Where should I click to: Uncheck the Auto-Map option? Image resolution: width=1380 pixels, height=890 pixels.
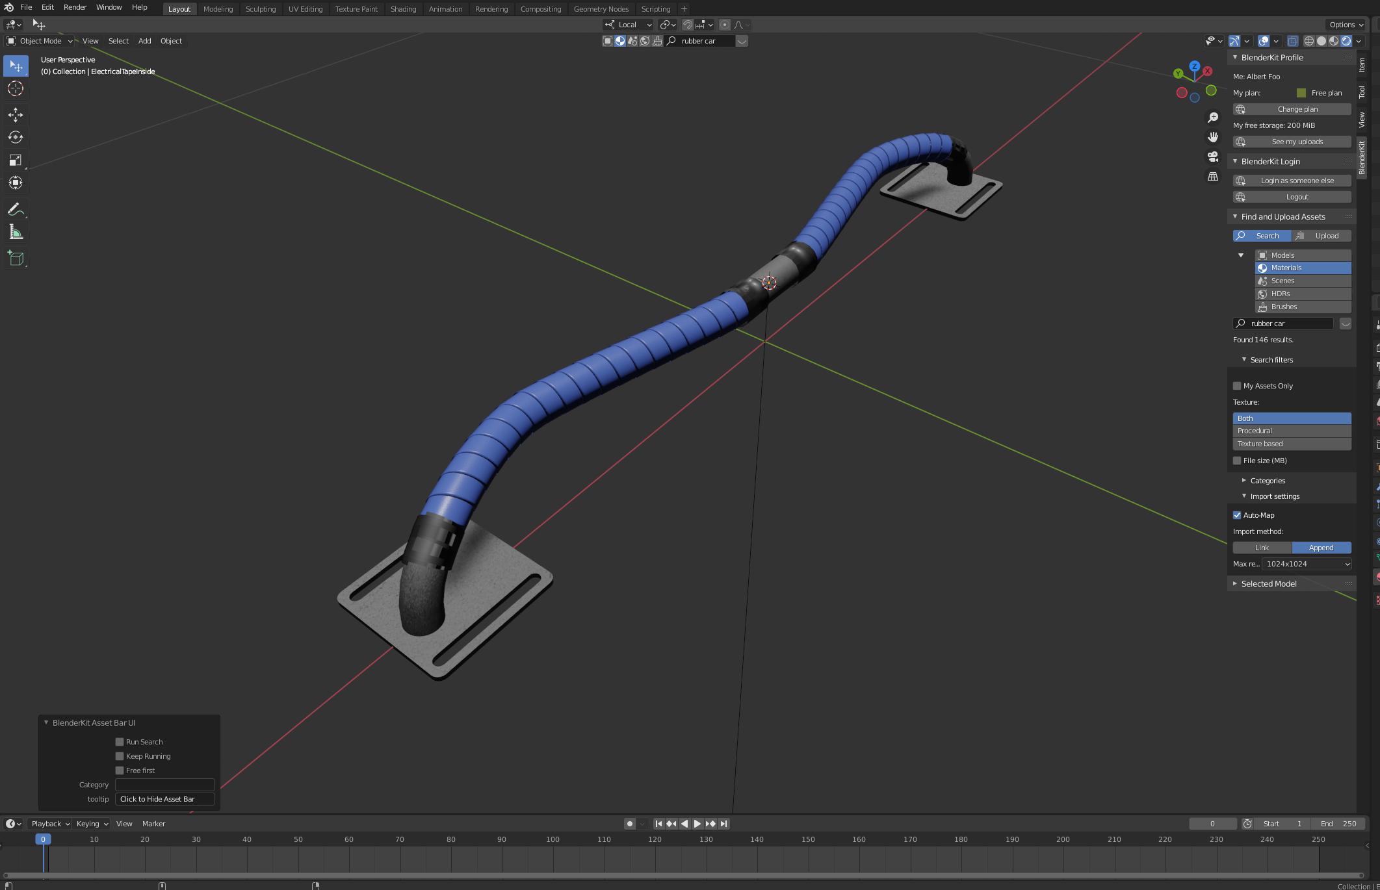coord(1237,515)
